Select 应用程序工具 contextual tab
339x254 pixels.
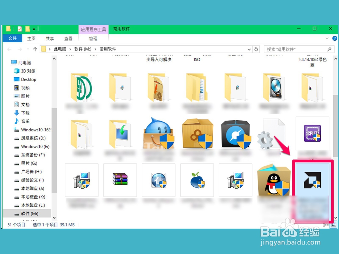94,29
